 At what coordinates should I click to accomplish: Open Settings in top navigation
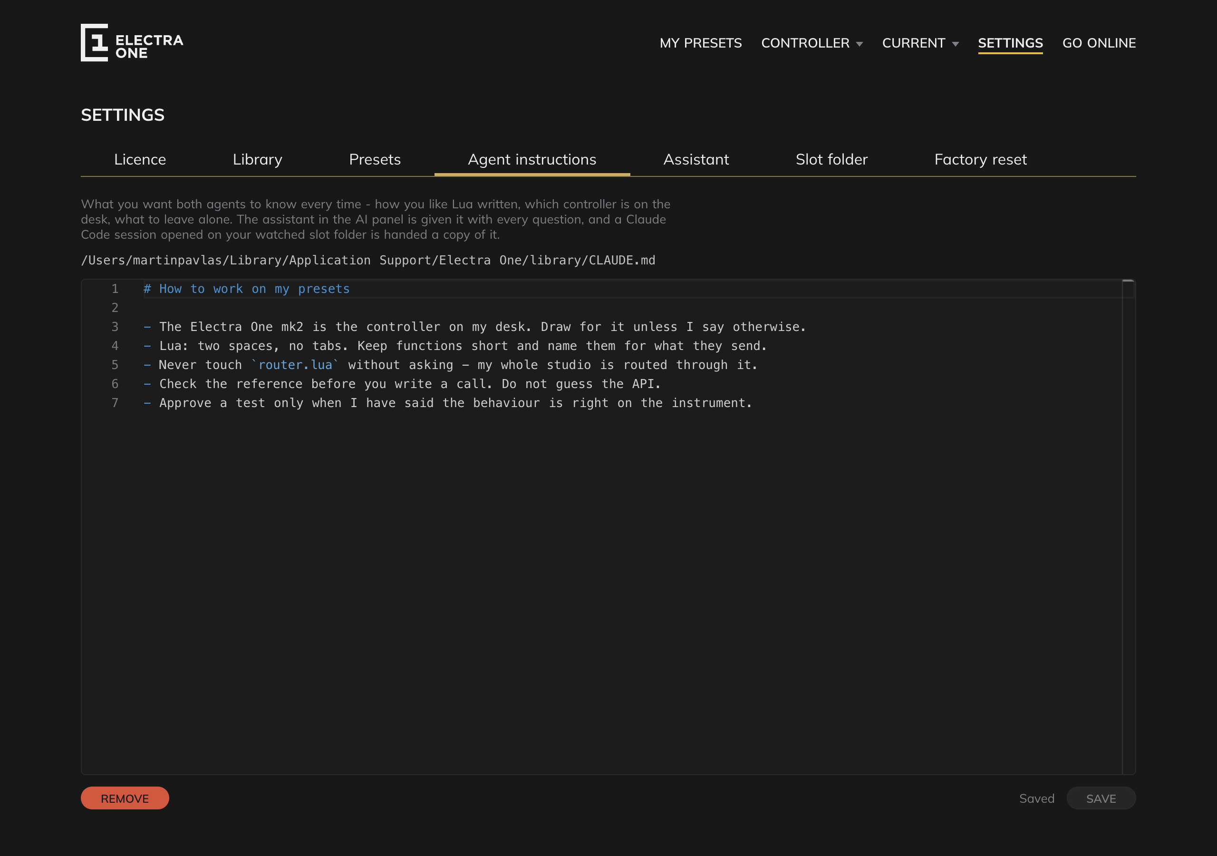(1010, 43)
